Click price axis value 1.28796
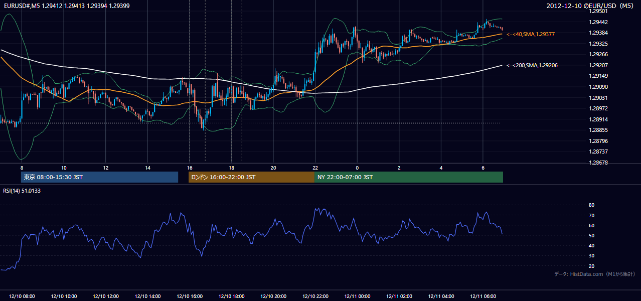Screen dimensions: 641x301 [x=598, y=141]
